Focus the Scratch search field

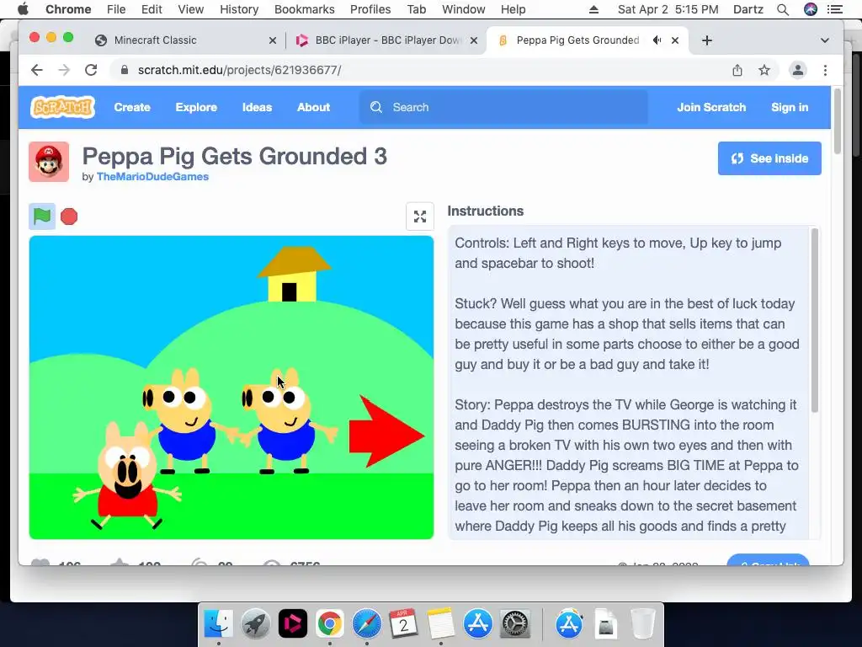coord(503,107)
